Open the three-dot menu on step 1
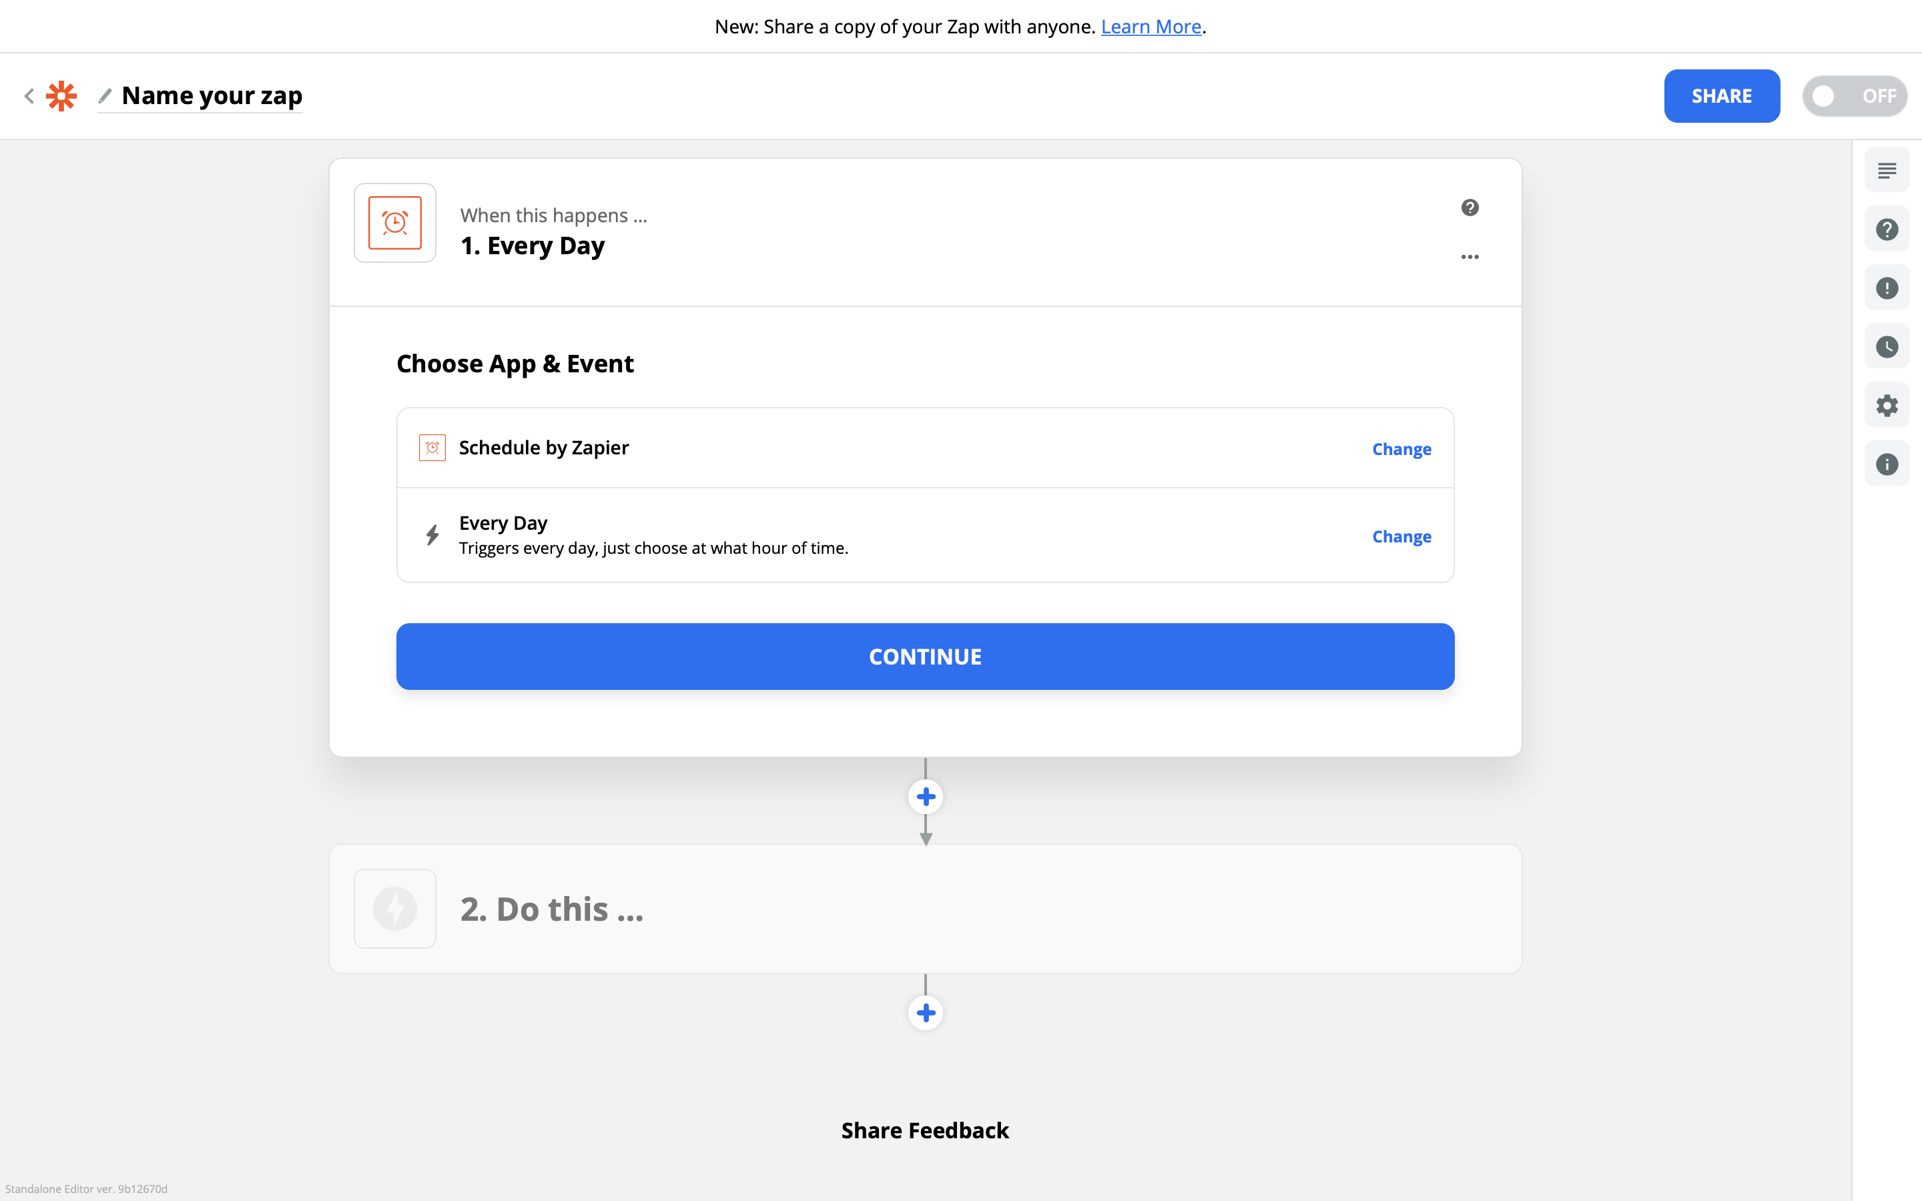 [1470, 257]
